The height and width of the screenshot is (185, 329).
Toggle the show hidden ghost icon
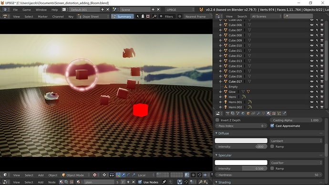point(143,16)
